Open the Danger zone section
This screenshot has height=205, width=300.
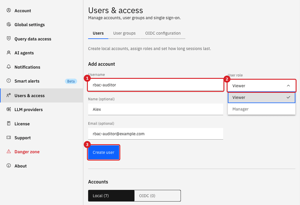(41, 151)
